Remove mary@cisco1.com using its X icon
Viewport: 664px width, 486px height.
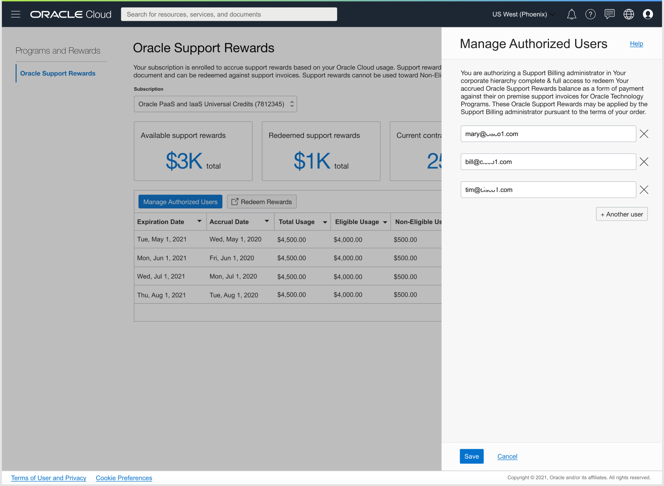pos(644,134)
